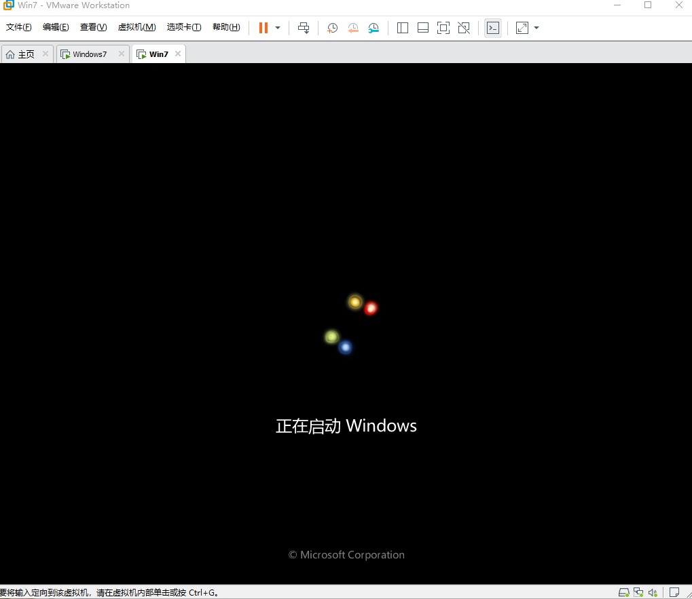Close the 主页 tab
This screenshot has width=692, height=599.
(45, 54)
